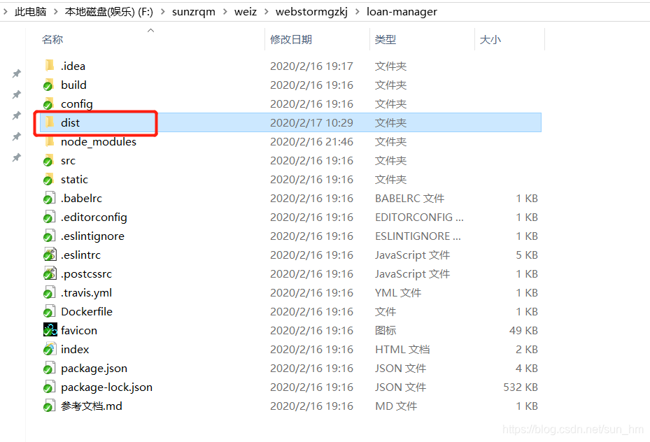The image size is (650, 442).
Task: Sort by the 类型 column header
Action: click(x=385, y=39)
